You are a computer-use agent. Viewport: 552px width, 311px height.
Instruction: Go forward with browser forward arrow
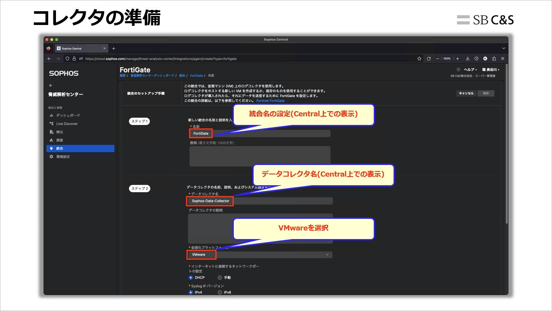pos(58,59)
